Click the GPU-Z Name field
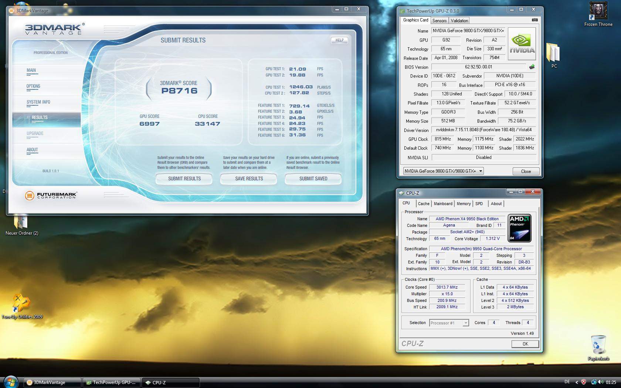Image resolution: width=621 pixels, height=388 pixels. click(x=468, y=31)
